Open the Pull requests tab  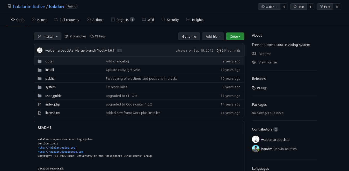(67, 20)
